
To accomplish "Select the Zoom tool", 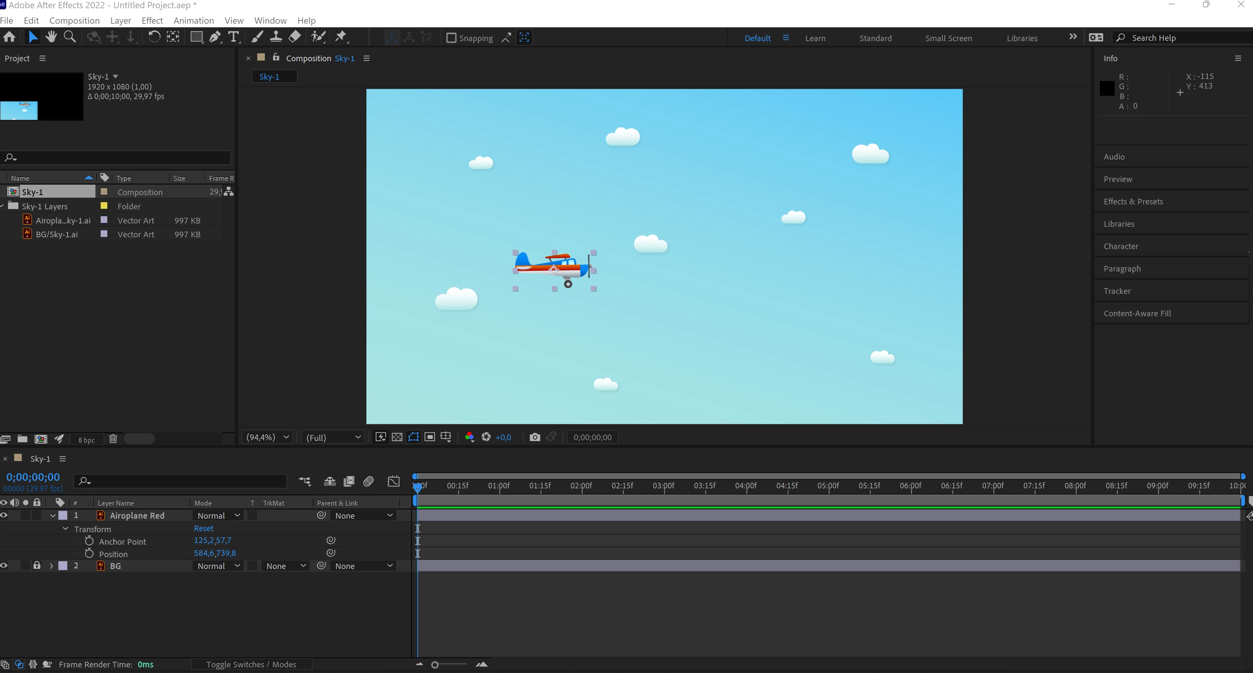I will [x=70, y=37].
